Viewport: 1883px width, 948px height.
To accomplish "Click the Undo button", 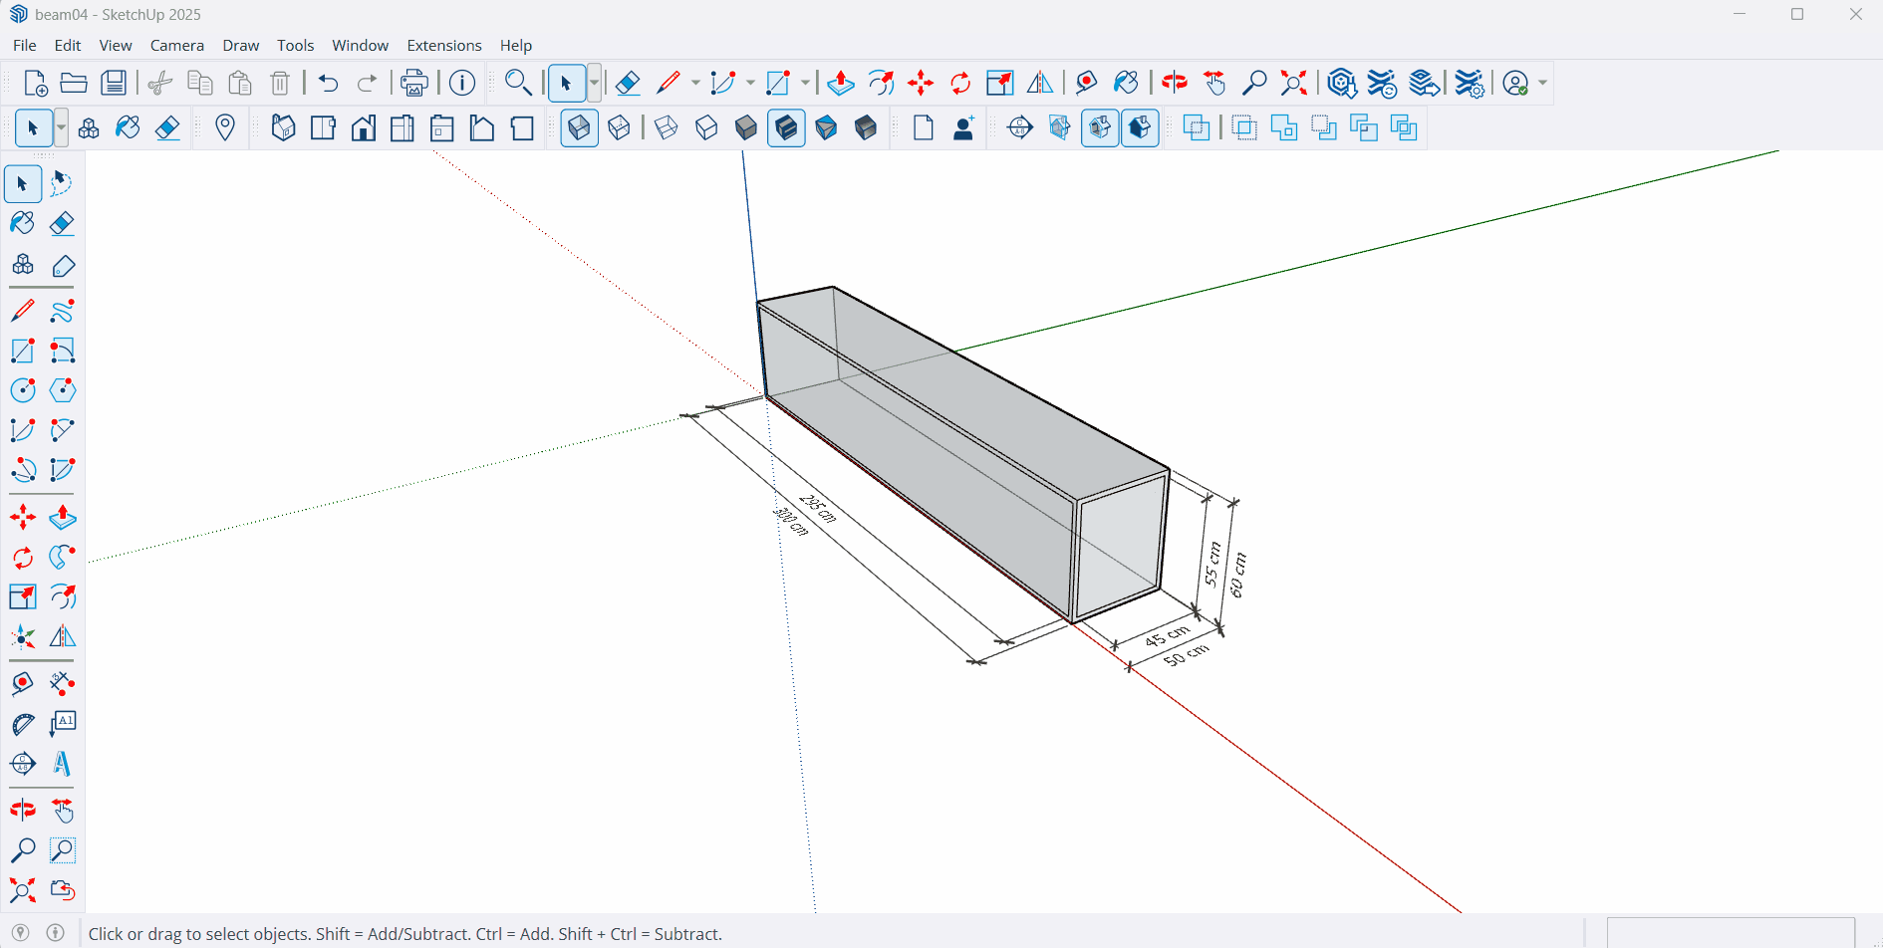I will point(328,84).
